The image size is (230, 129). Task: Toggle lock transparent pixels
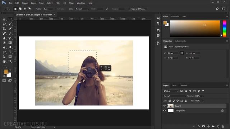[170, 101]
